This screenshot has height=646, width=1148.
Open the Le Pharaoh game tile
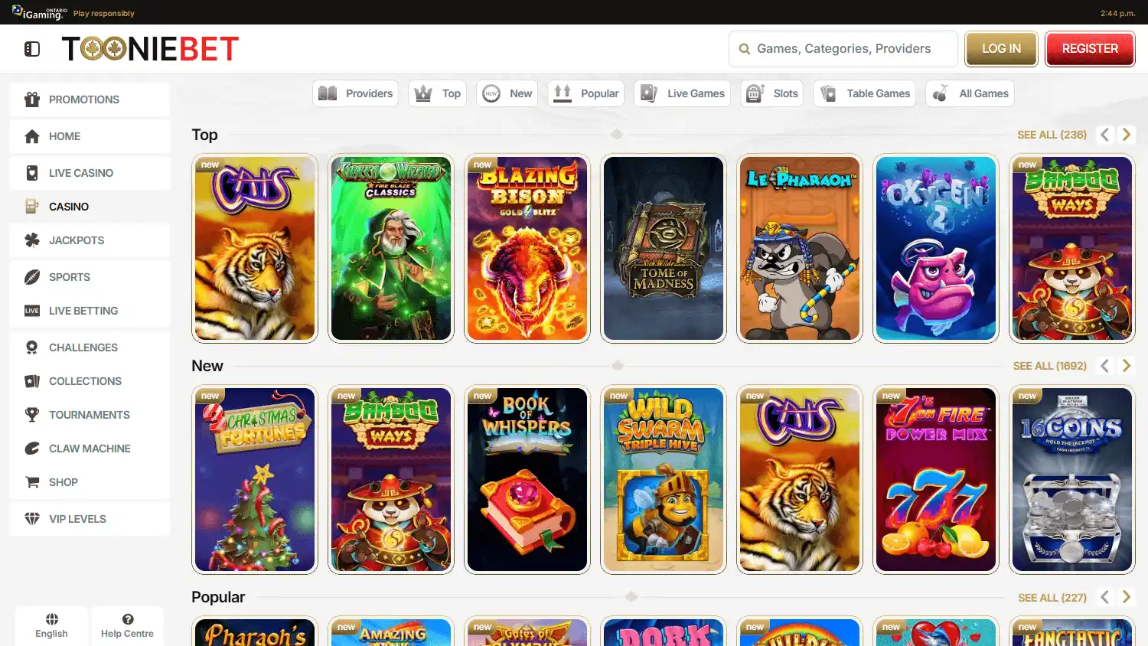(800, 249)
